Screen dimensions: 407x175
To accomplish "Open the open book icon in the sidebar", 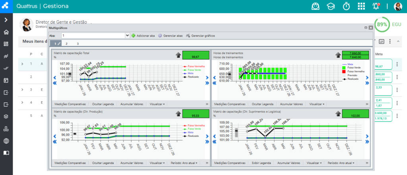I will [6, 153].
